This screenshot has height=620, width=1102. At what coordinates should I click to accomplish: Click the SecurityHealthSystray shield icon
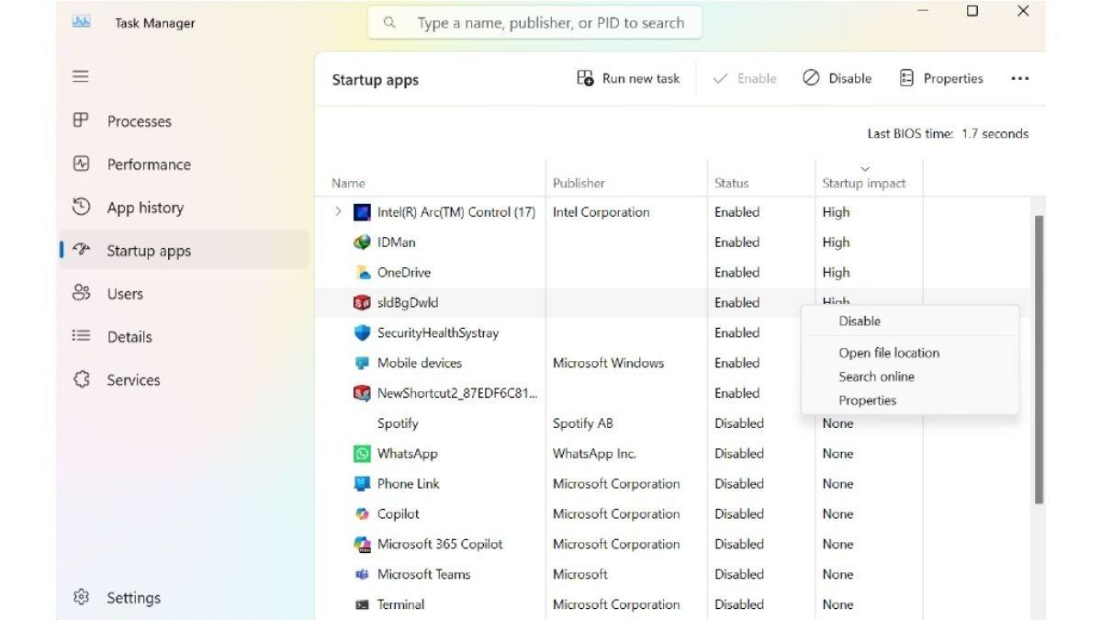pos(362,333)
